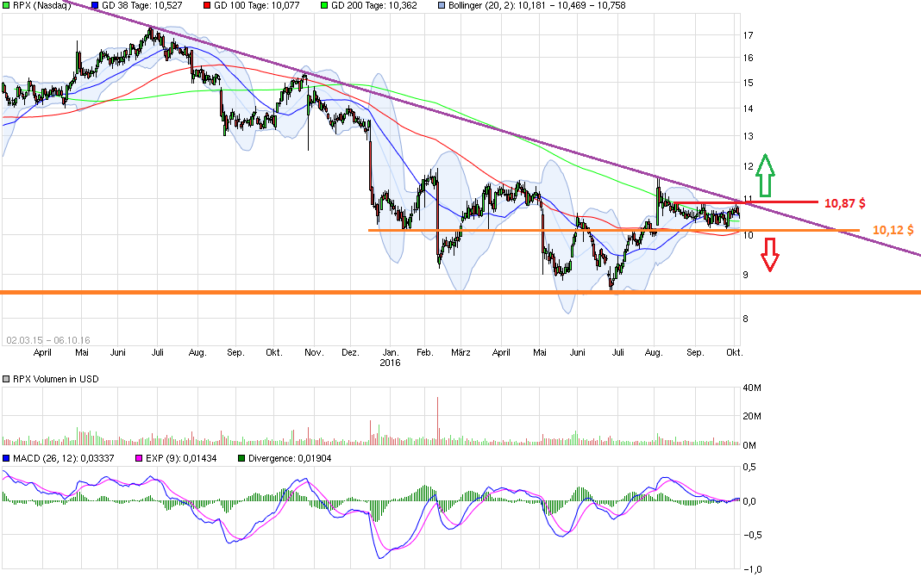Click the red downward arrow annotation
Viewport: 921px width, 577px height.
[769, 254]
